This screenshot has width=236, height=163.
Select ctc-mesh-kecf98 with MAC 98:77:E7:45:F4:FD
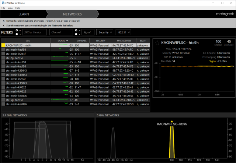tap(76, 50)
